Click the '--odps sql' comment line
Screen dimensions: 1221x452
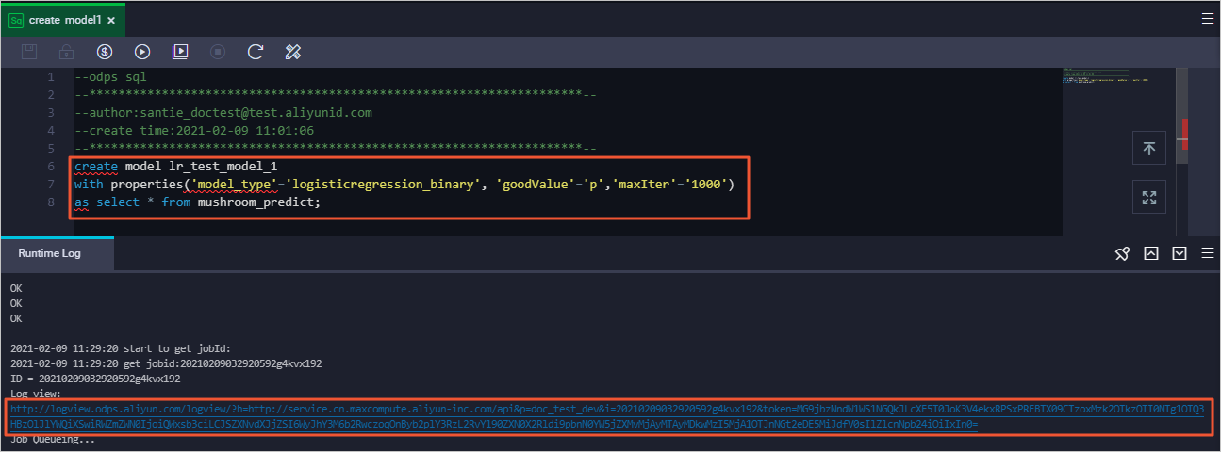click(110, 76)
